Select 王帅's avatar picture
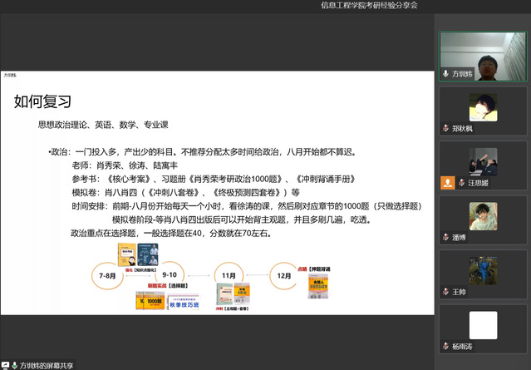The image size is (531, 370). click(483, 271)
